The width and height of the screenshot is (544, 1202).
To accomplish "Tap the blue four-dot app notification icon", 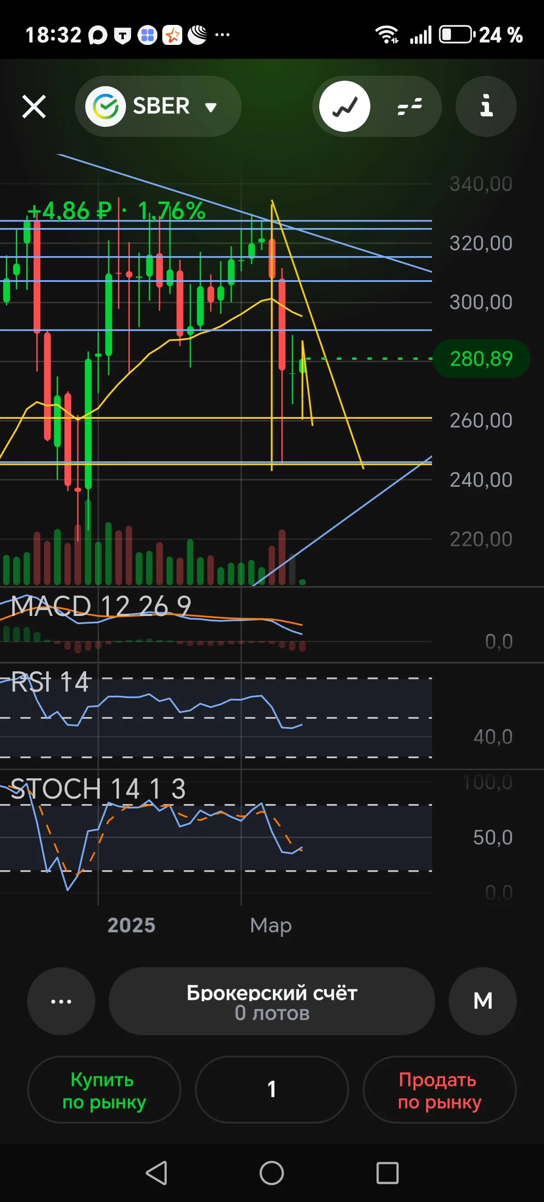I will click(147, 35).
